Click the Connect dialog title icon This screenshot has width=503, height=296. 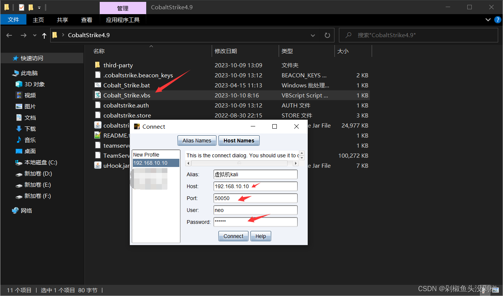(137, 126)
